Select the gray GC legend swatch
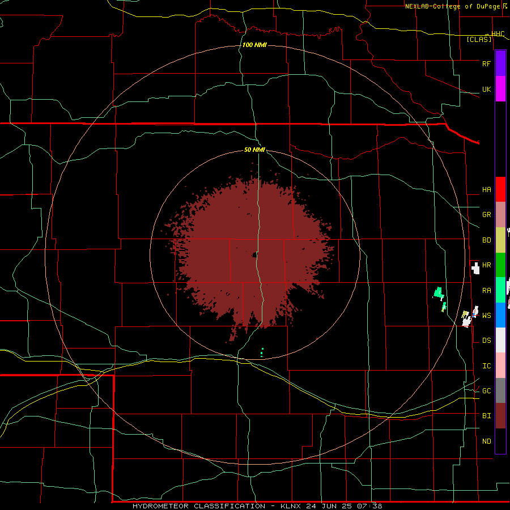The width and height of the screenshot is (510, 510). [x=500, y=390]
